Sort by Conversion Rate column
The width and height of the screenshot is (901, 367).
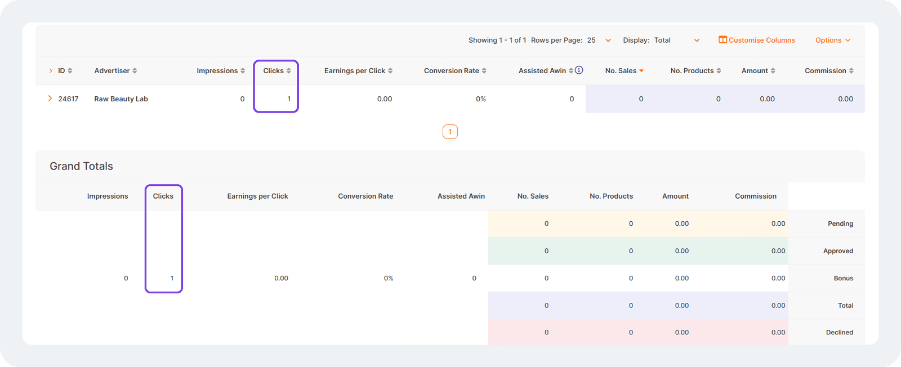tap(455, 71)
